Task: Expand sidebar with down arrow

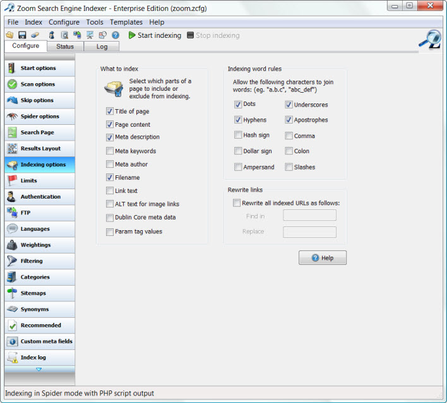Action: (39, 370)
